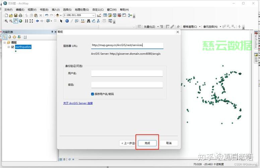Pin the 内容列表 panel
Image resolution: width=260 pixels, height=168 pixels.
click(x=52, y=32)
